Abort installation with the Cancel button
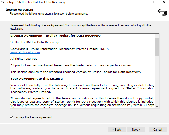 157,130
